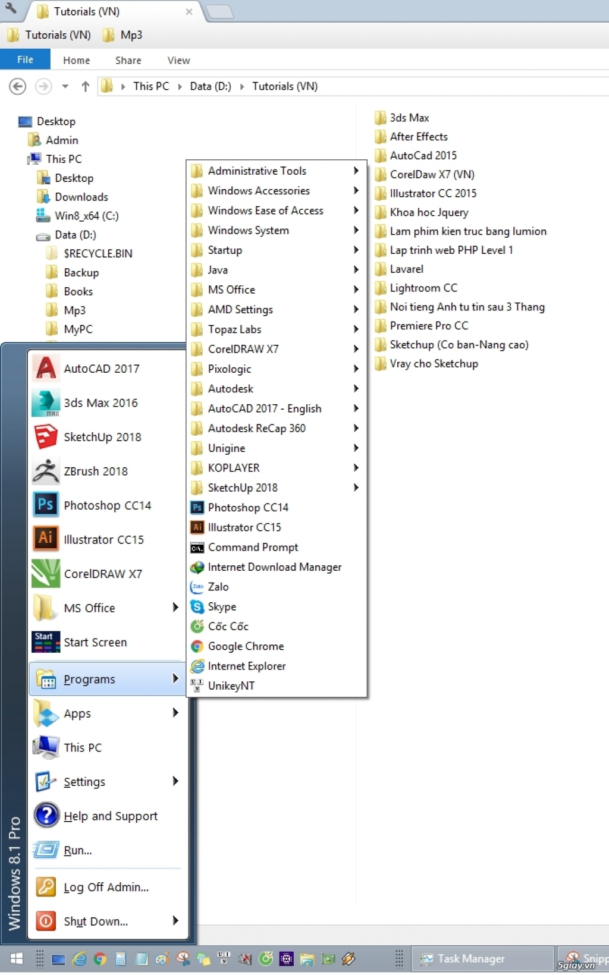Launch AutoCAD 2017 from the start menu
The image size is (609, 975).
[107, 369]
